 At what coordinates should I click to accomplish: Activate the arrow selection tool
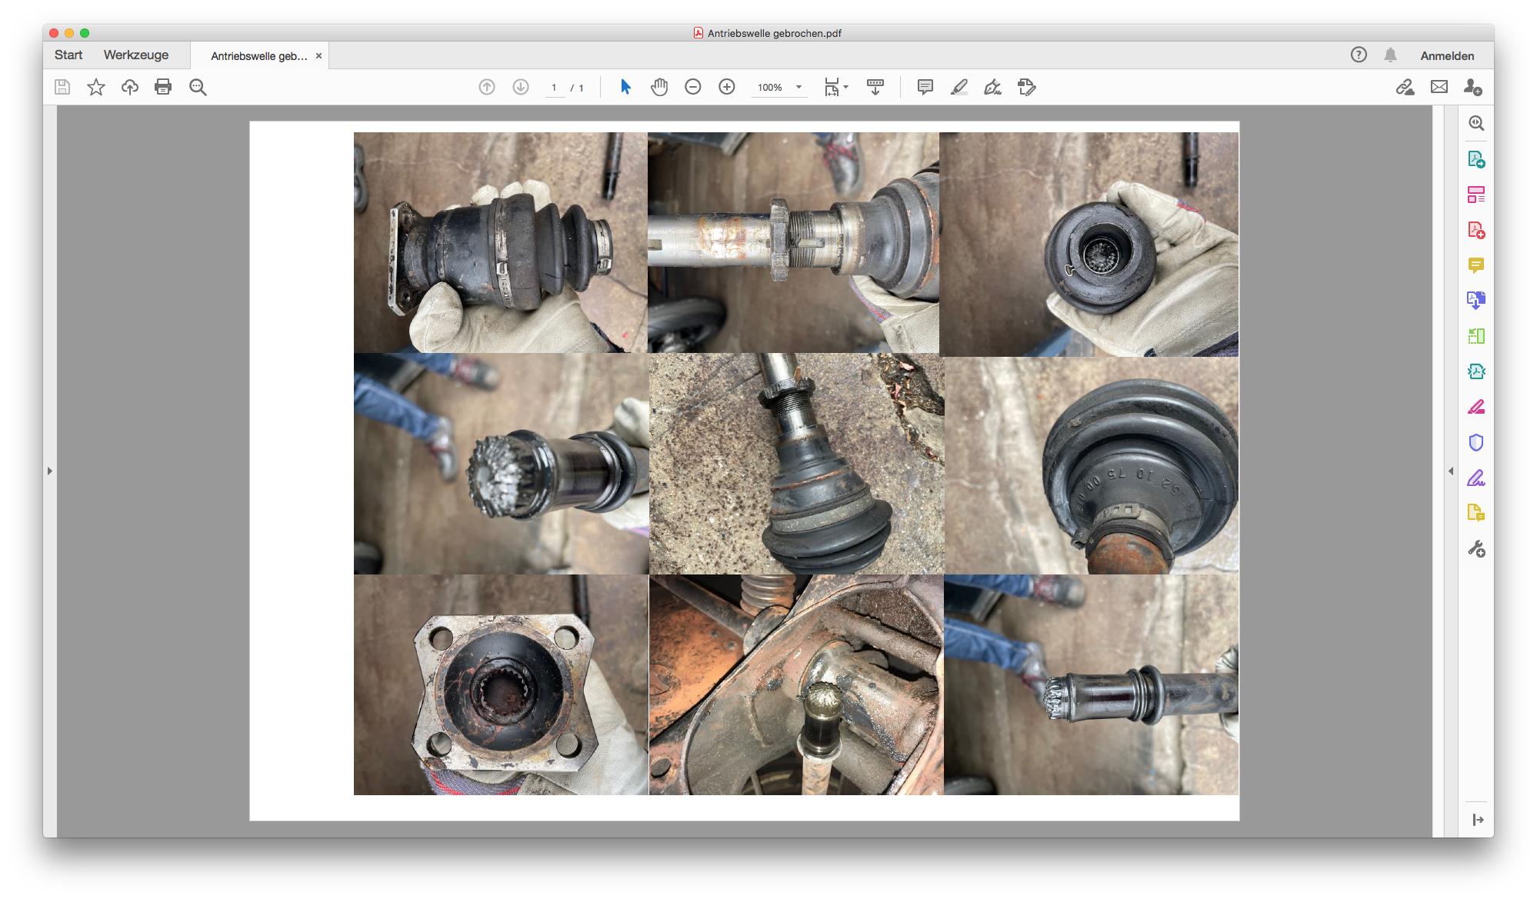[625, 87]
